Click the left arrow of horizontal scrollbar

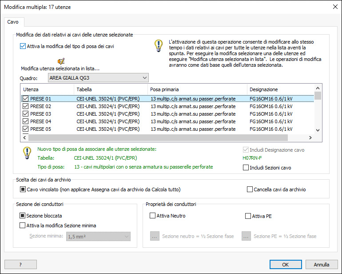[24, 137]
